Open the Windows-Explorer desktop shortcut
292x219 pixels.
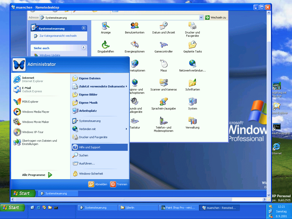click(x=279, y=108)
